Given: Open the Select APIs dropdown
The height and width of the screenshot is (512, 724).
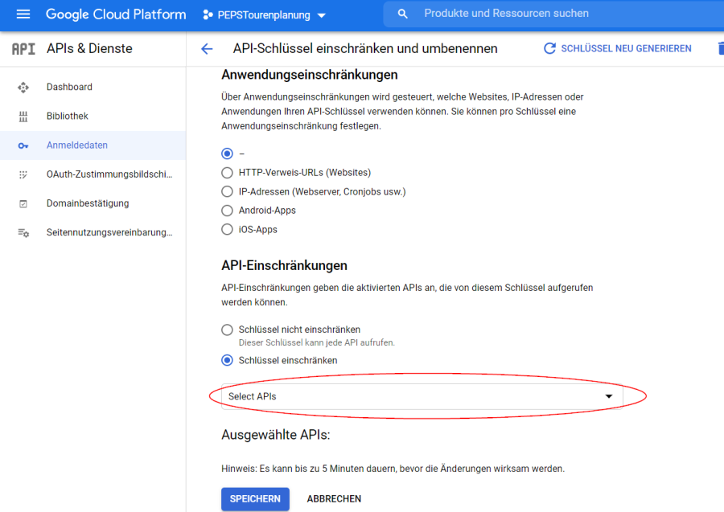Looking at the screenshot, I should 422,396.
